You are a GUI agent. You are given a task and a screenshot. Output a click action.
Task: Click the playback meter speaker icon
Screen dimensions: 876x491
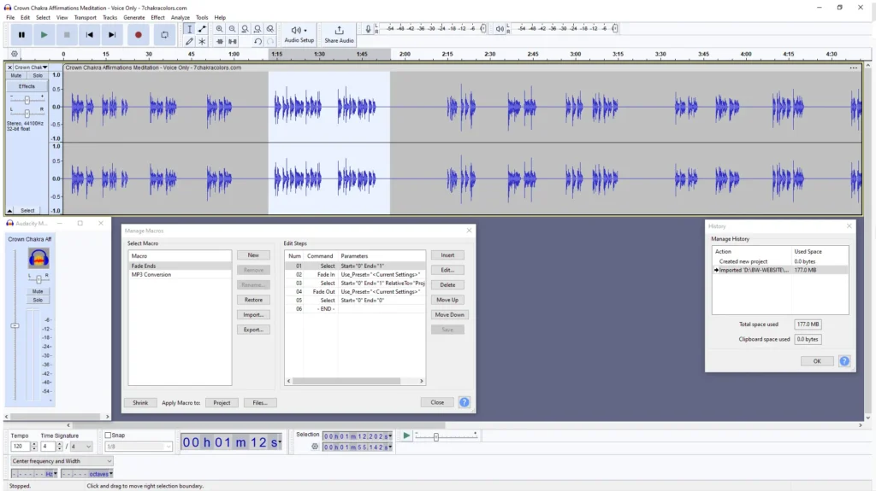pyautogui.click(x=500, y=28)
